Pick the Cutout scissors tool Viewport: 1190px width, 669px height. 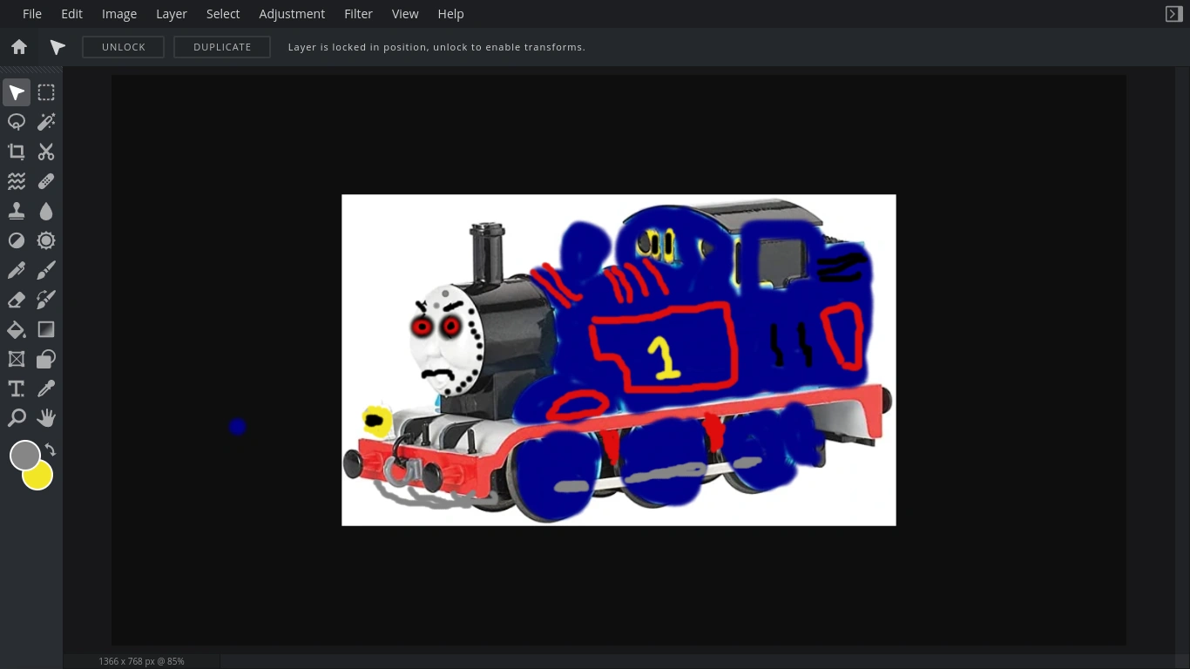pyautogui.click(x=46, y=152)
